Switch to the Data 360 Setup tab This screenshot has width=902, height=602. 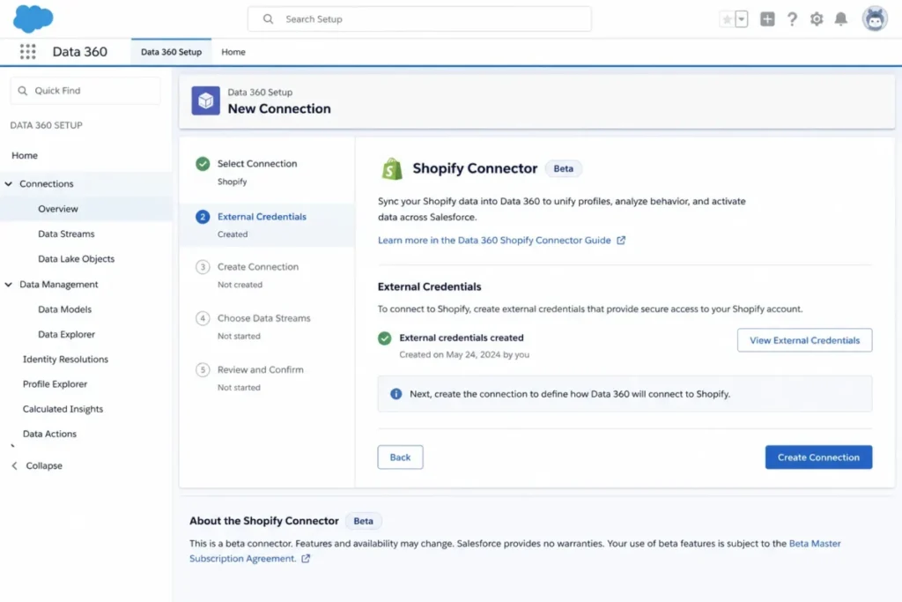click(171, 52)
